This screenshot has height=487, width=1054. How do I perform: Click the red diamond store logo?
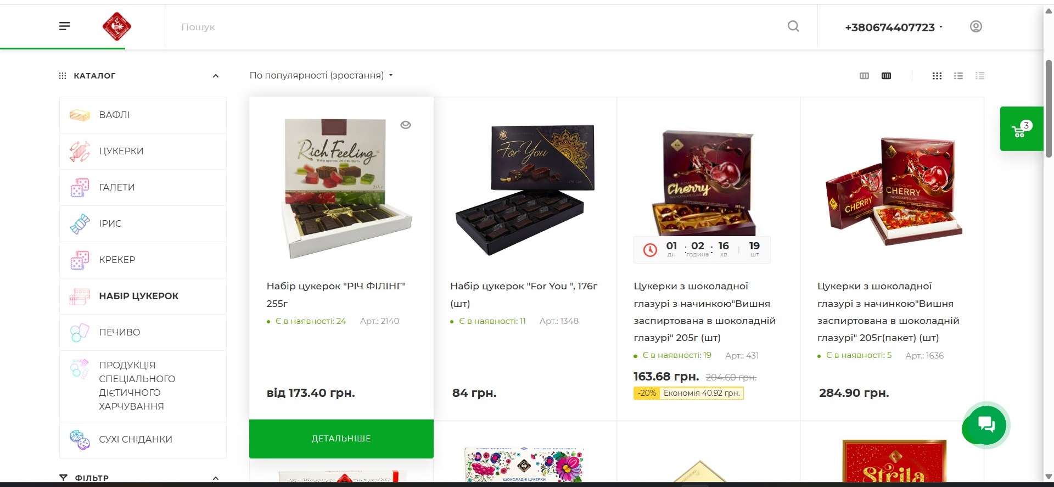[116, 26]
